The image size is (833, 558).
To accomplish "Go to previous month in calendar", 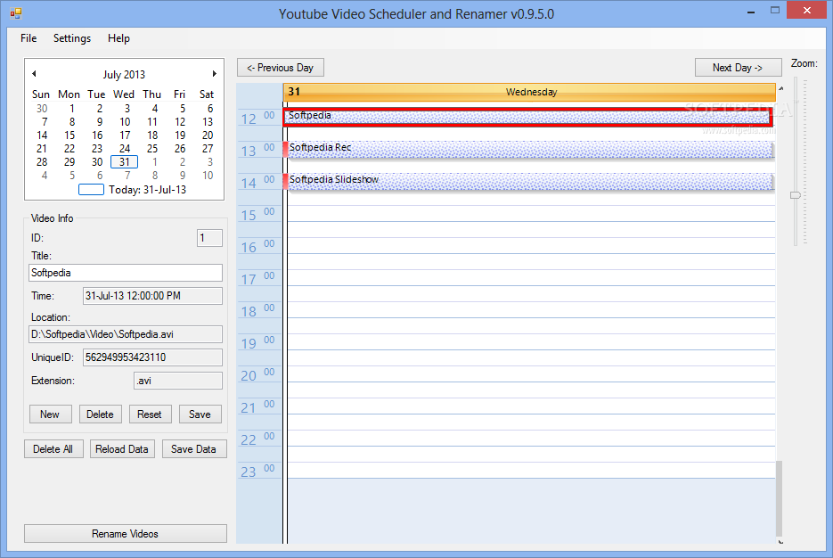I will click(x=34, y=74).
